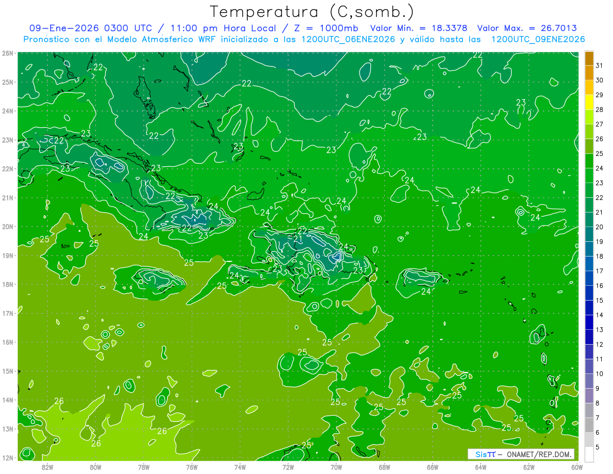Screen dimensions: 613x474
Task: Click the "Temperatura (C,somb.)" chart title
Action: coord(312,12)
